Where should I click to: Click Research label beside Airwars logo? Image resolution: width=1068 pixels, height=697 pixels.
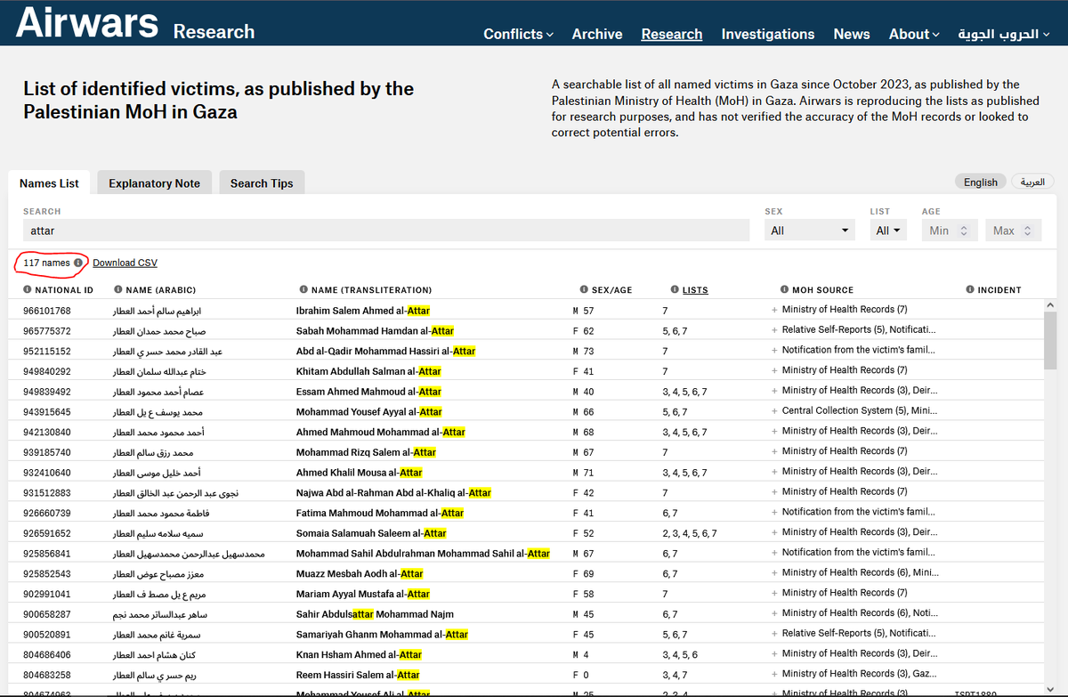point(214,32)
